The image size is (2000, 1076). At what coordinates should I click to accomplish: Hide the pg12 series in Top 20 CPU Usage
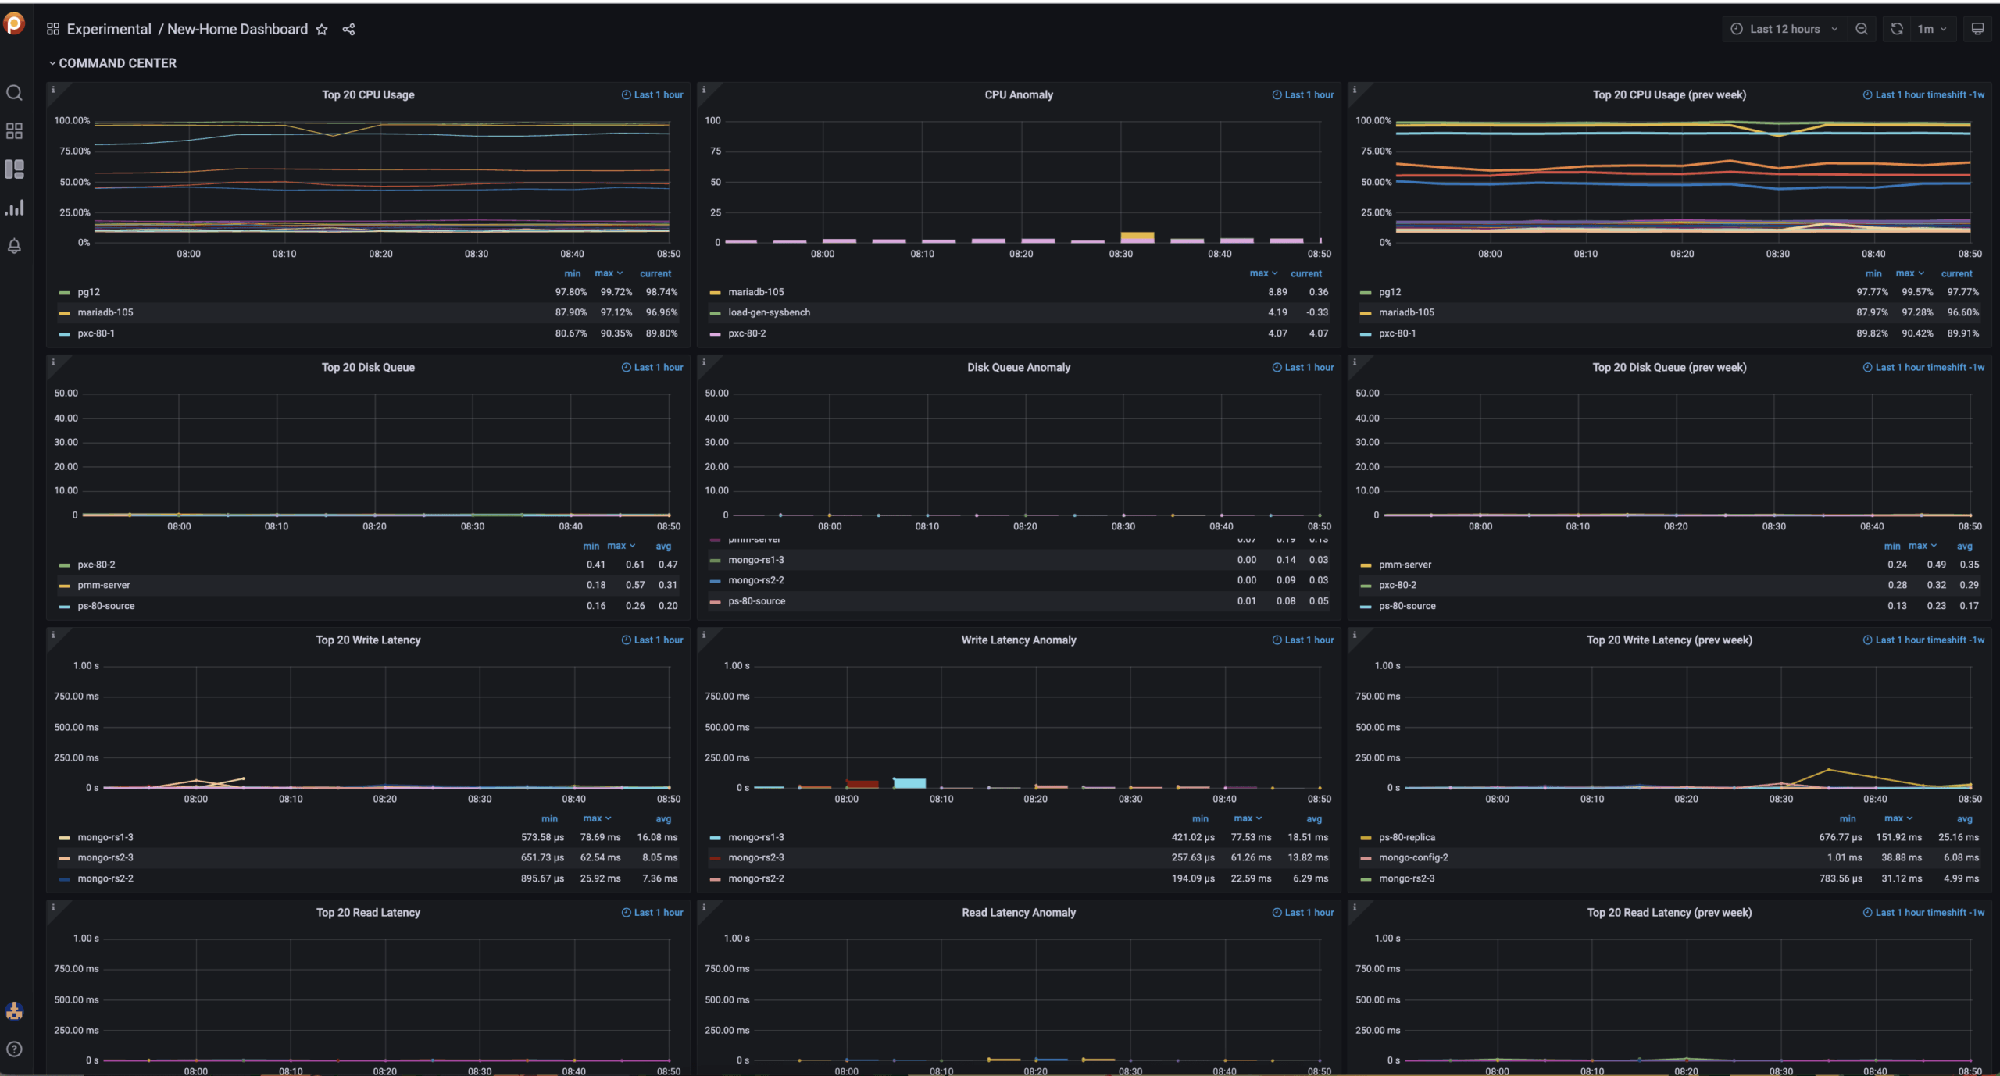pos(88,291)
